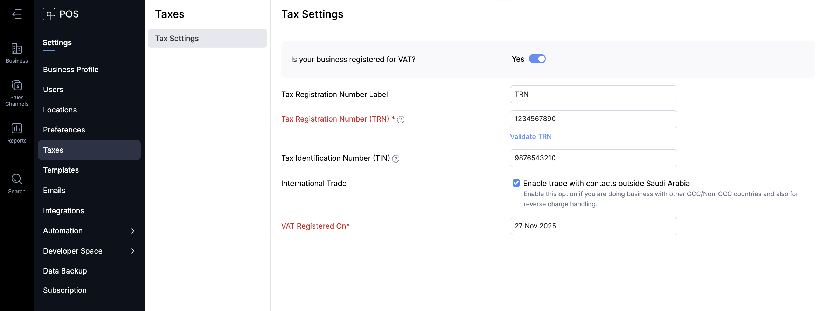Expand the Developer Space submenu
The image size is (827, 311).
pos(133,251)
